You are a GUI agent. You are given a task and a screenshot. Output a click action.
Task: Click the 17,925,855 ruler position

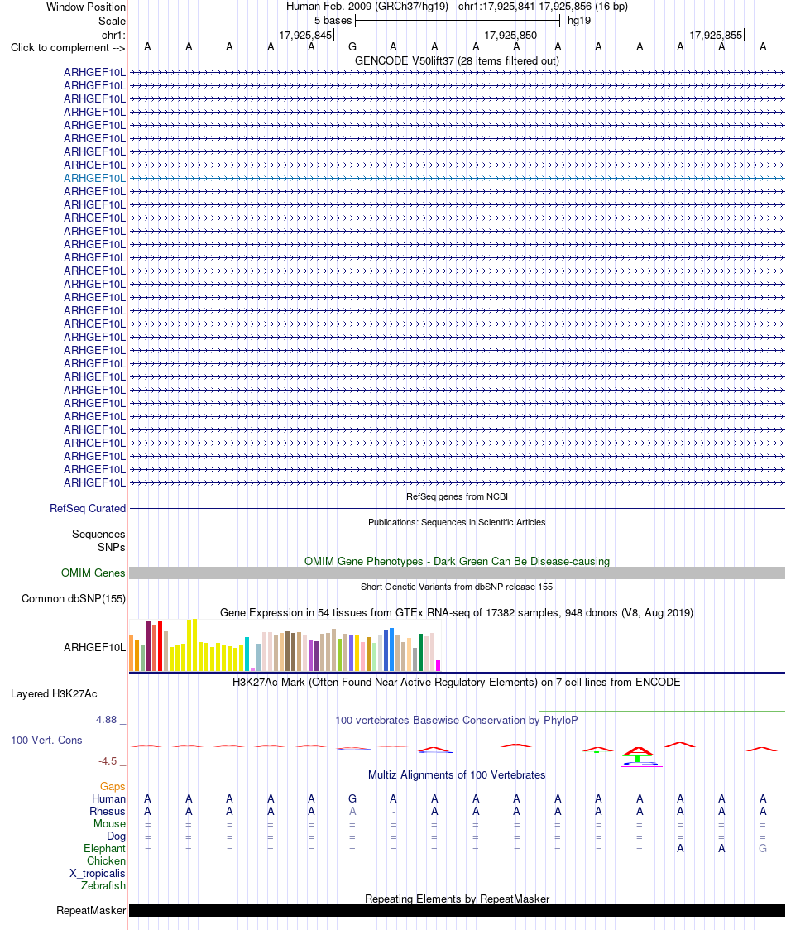(716, 35)
